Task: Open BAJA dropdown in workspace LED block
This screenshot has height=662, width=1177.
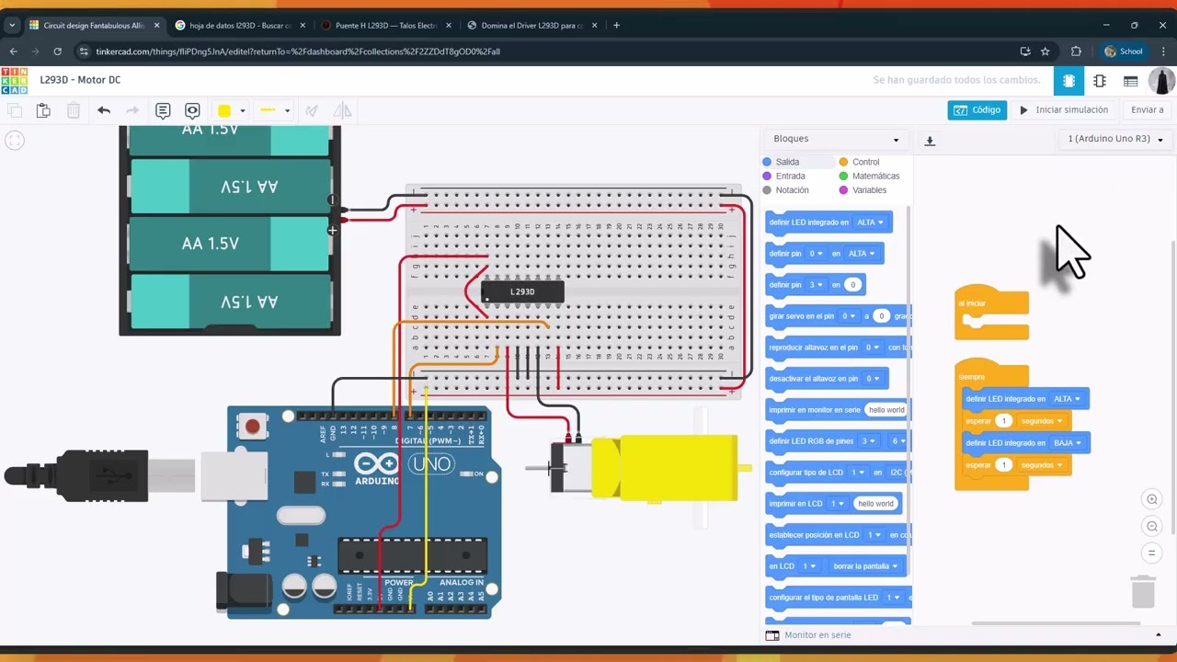Action: [1067, 443]
